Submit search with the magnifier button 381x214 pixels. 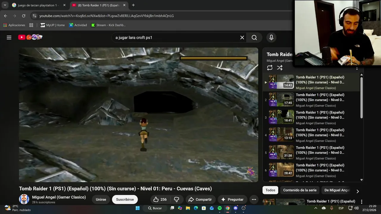tap(254, 37)
